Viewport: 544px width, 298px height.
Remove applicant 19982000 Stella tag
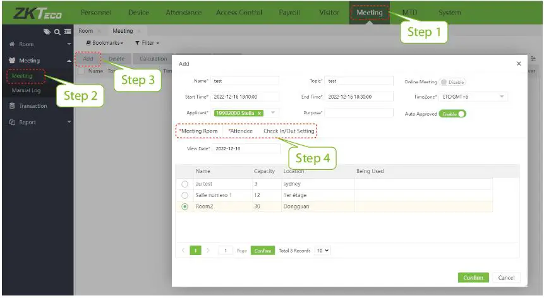(259, 113)
